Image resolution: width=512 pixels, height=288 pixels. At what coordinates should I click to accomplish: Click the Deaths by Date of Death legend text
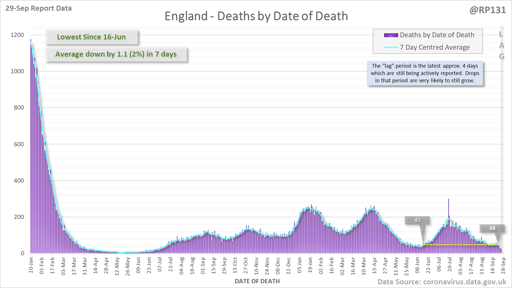pos(437,35)
